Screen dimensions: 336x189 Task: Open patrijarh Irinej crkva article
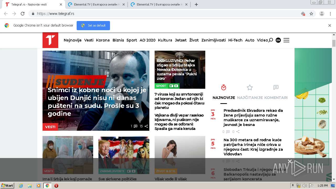[x=253, y=147]
